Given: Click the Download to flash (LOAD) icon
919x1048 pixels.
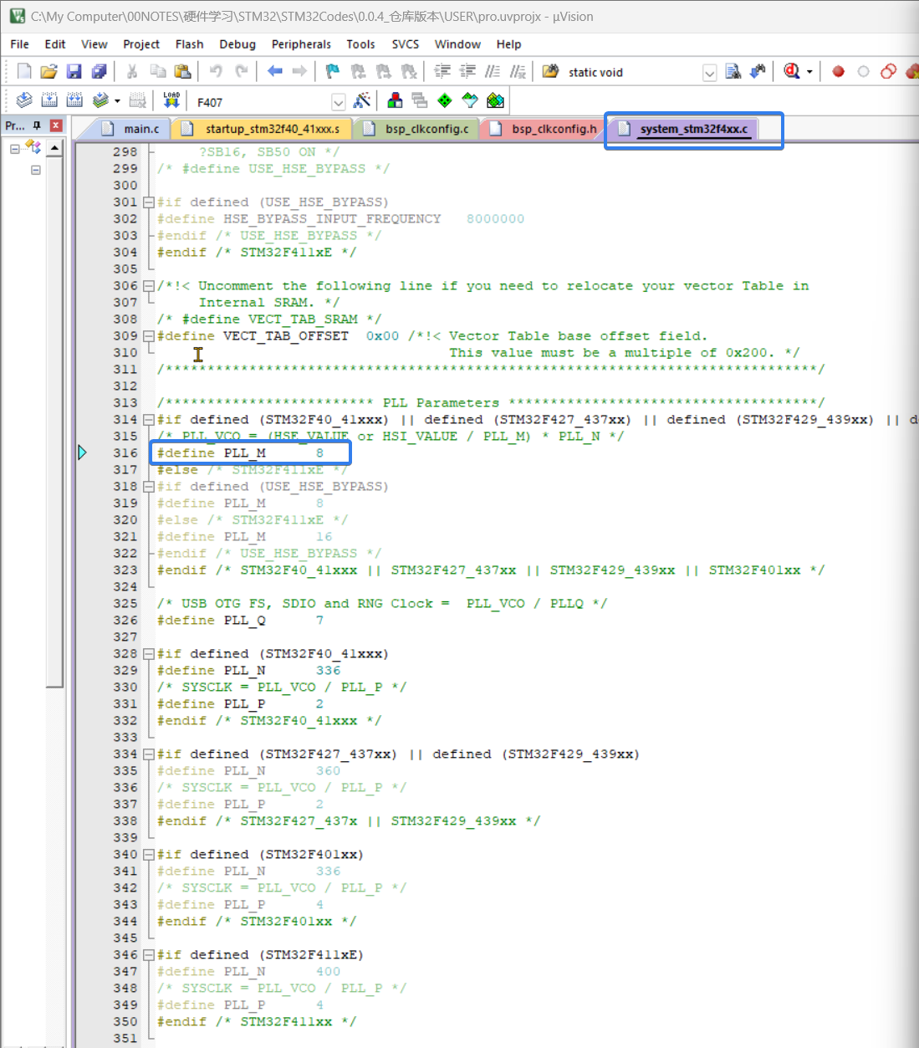Looking at the screenshot, I should point(171,101).
